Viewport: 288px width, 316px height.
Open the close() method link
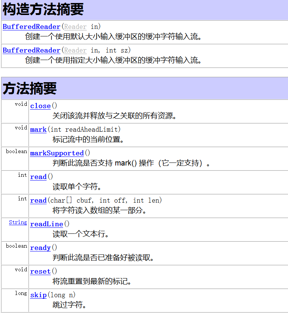pyautogui.click(x=40, y=106)
